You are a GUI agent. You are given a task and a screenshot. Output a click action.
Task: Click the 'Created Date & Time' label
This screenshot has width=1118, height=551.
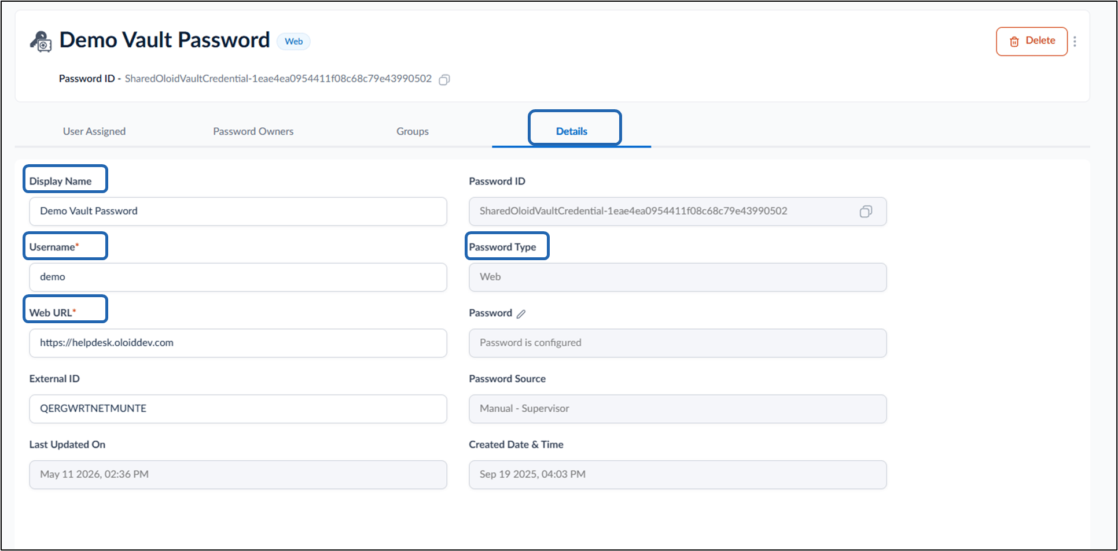[516, 445]
